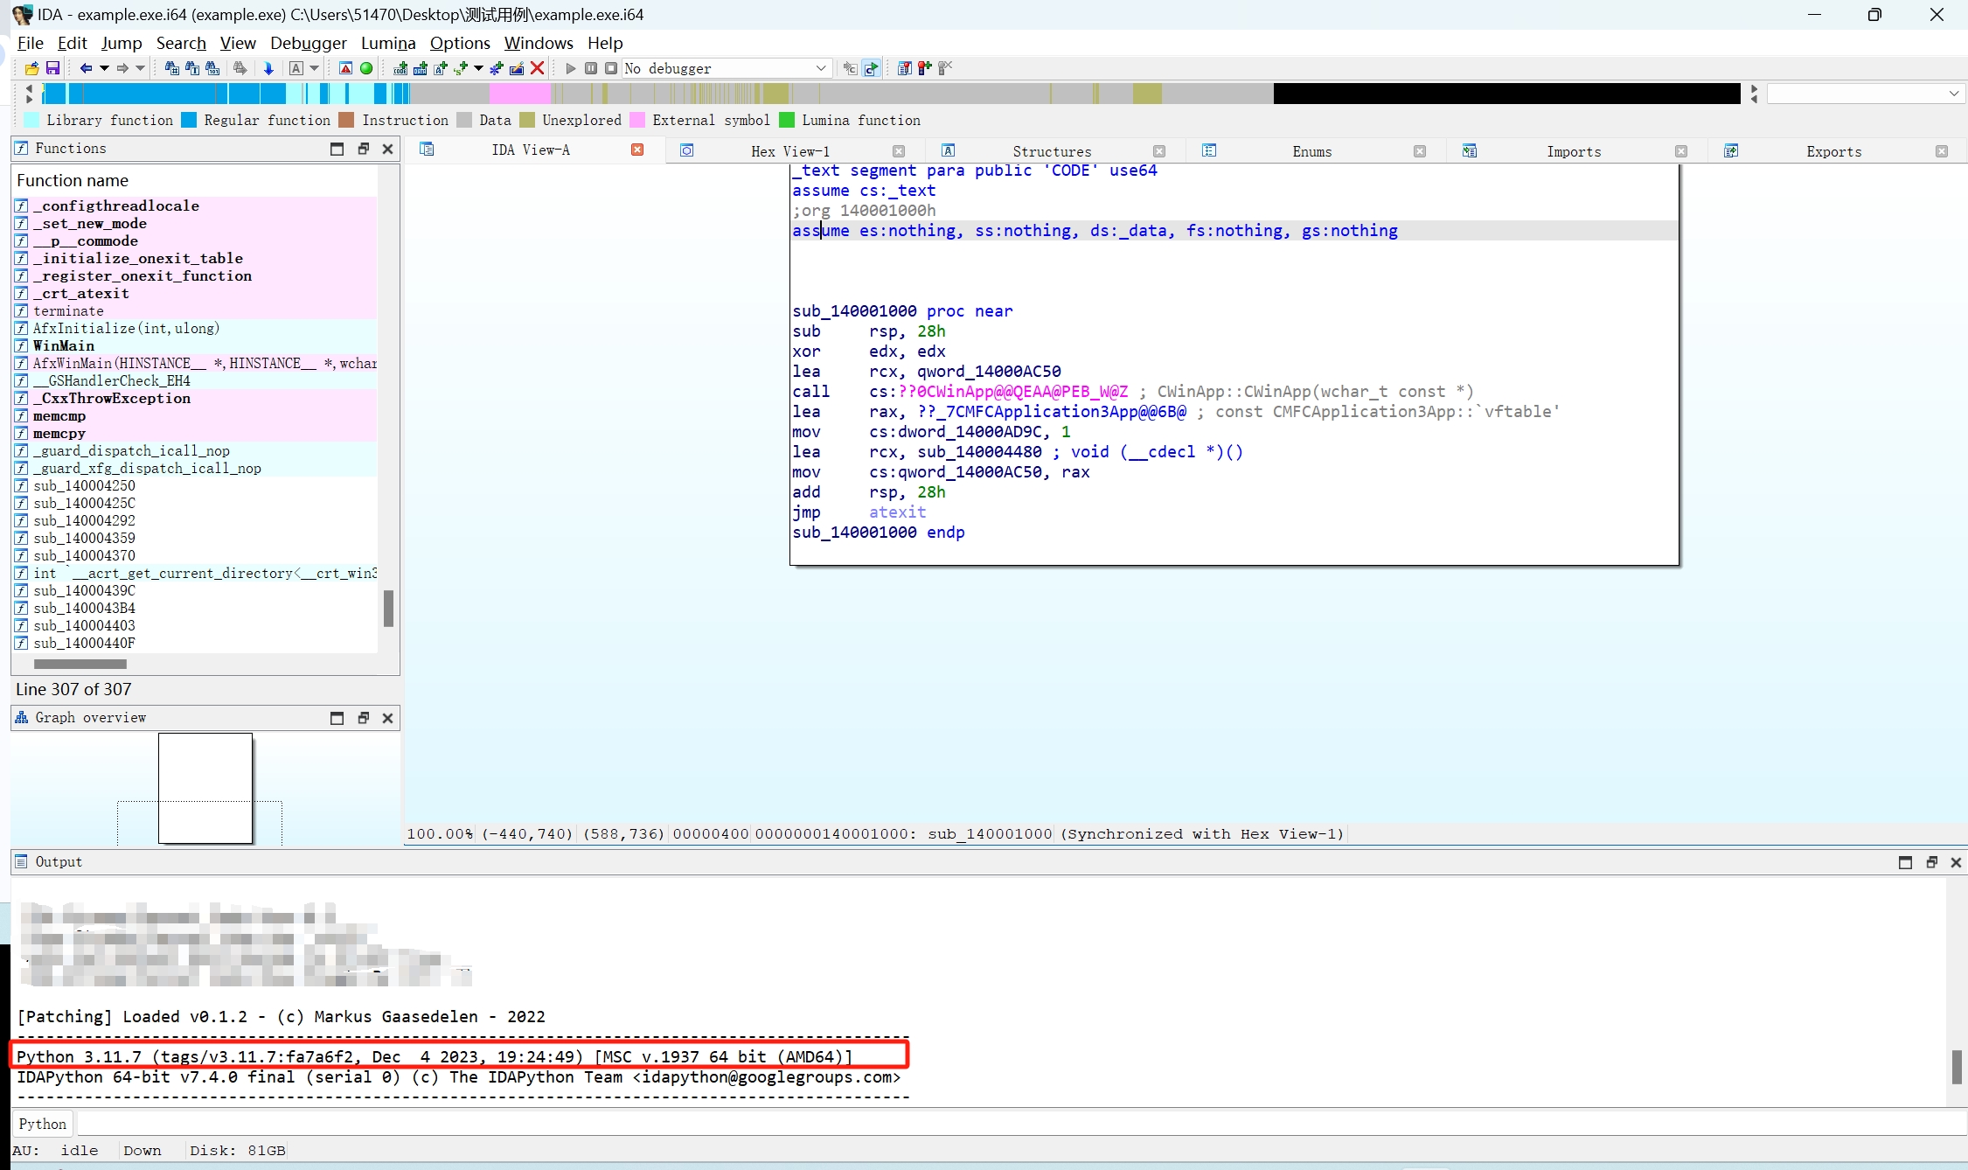The height and width of the screenshot is (1170, 1968).
Task: Close the IDA View-A tab
Action: point(637,150)
